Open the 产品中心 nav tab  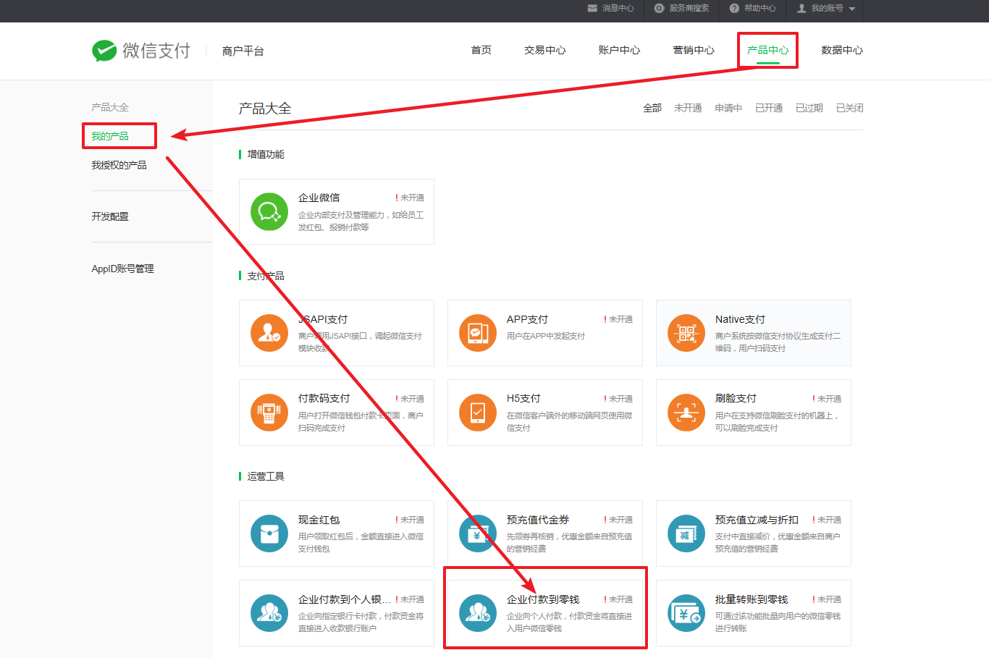click(768, 50)
